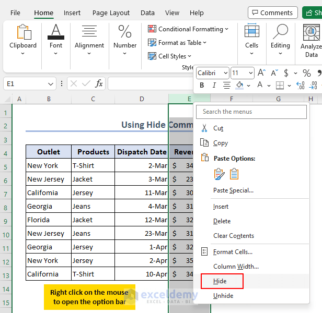Open the Clipboard group

23,40
